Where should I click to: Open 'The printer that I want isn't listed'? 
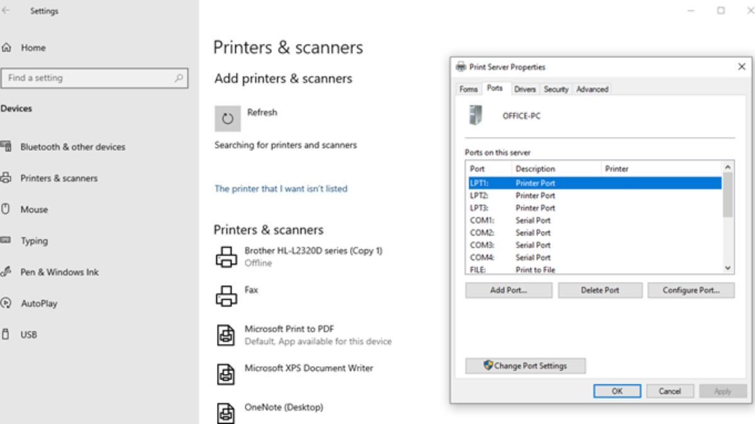[x=281, y=188]
